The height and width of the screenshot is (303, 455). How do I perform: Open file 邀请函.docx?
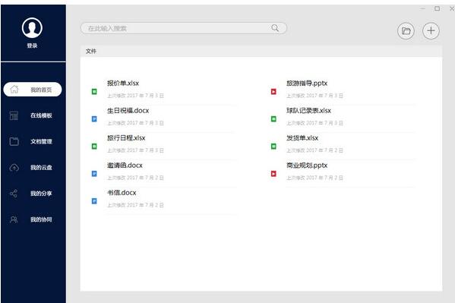[x=125, y=166]
